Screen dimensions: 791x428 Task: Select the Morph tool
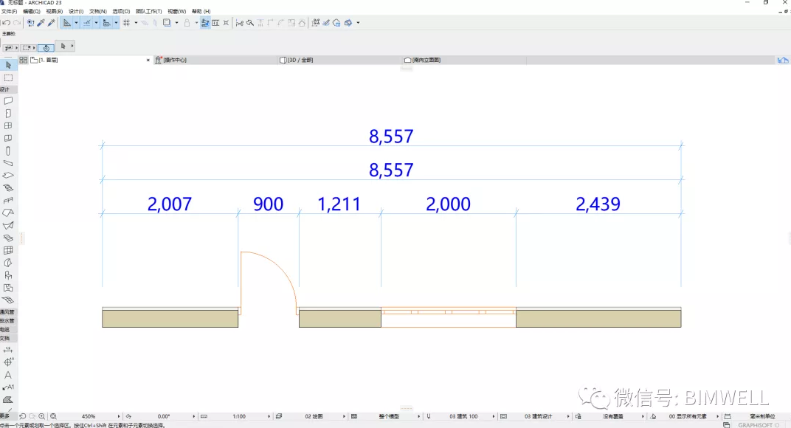pyautogui.click(x=8, y=263)
